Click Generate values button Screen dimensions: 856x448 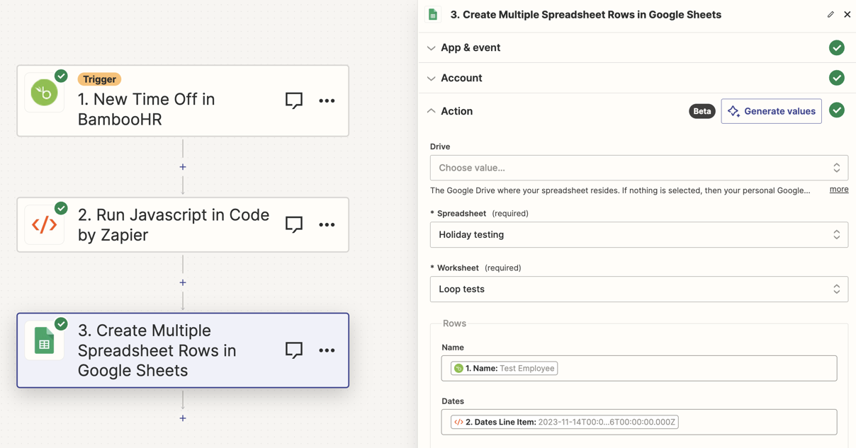tap(772, 111)
